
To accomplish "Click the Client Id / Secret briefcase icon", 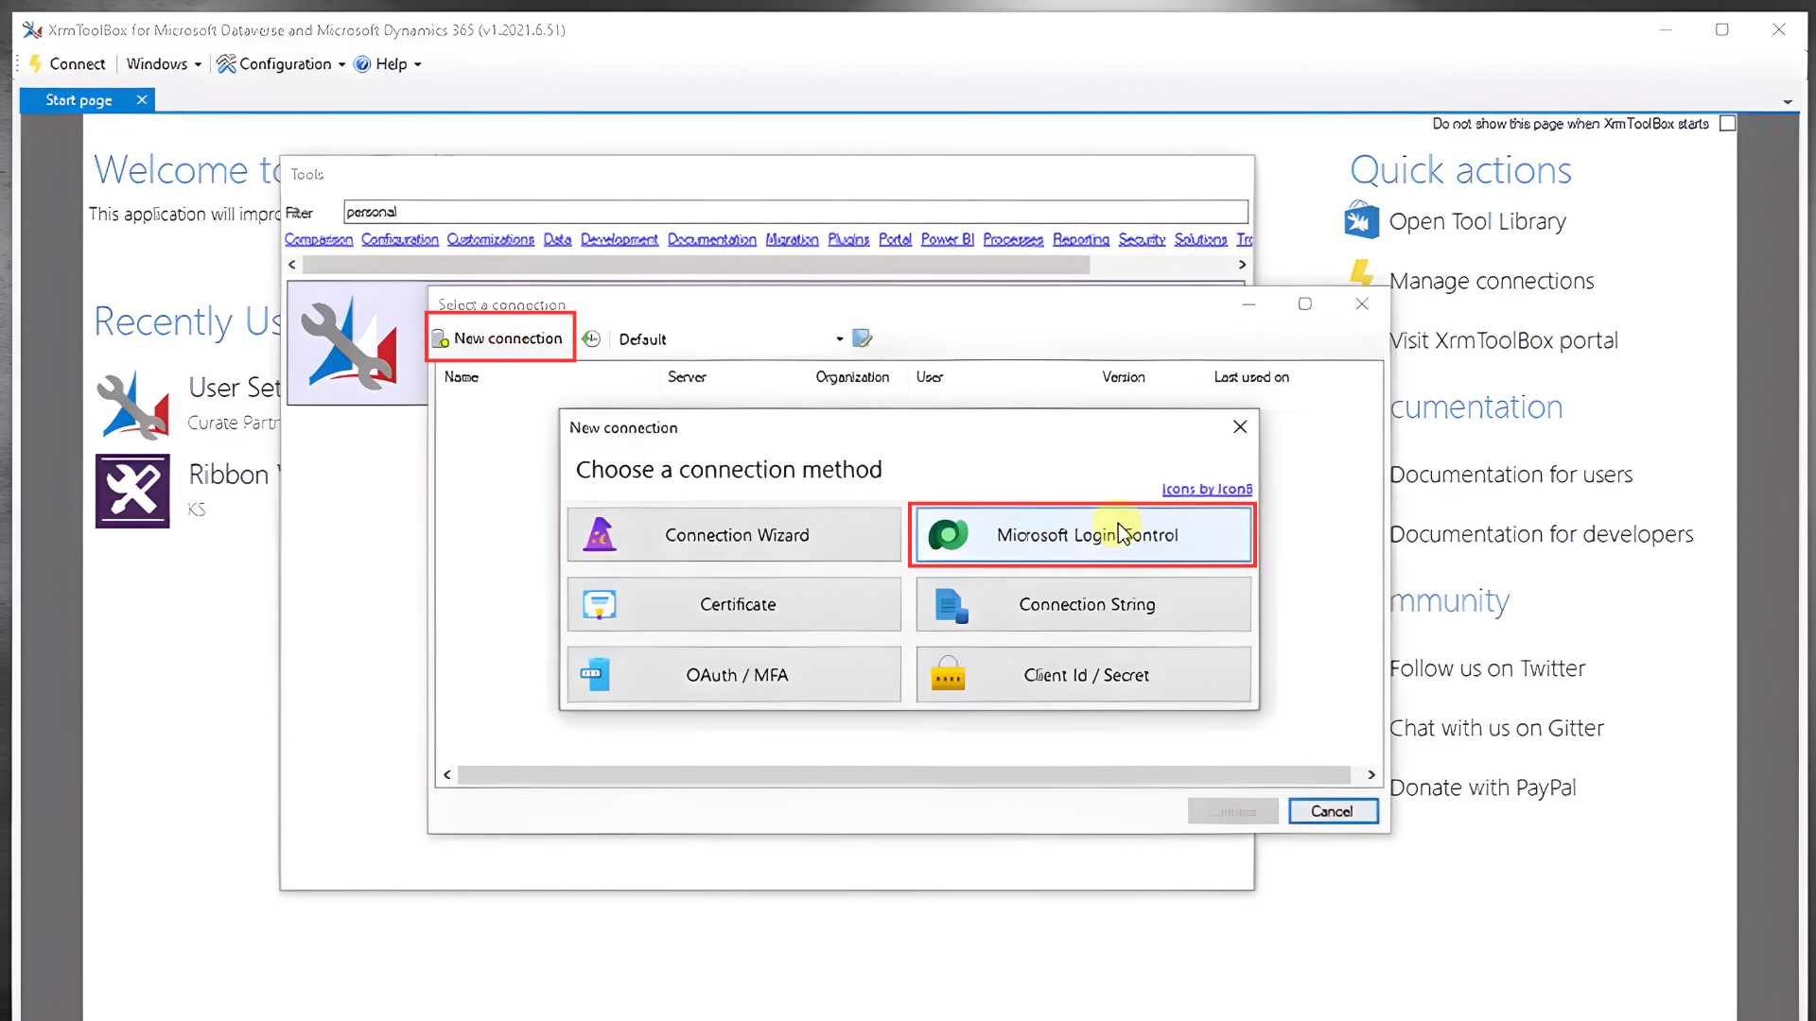I will [948, 675].
